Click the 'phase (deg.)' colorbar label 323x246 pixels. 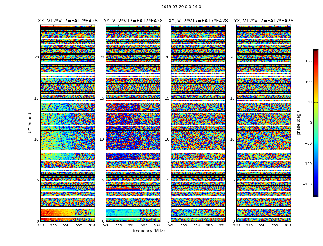point(298,123)
